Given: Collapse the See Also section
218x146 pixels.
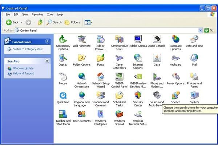Looking at the screenshot, I should coord(47,61).
